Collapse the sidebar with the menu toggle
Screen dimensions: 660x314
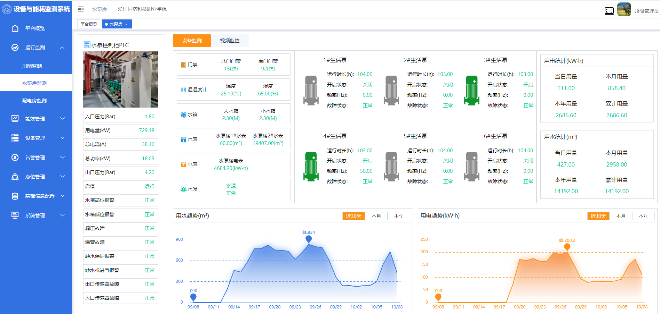[x=80, y=9]
